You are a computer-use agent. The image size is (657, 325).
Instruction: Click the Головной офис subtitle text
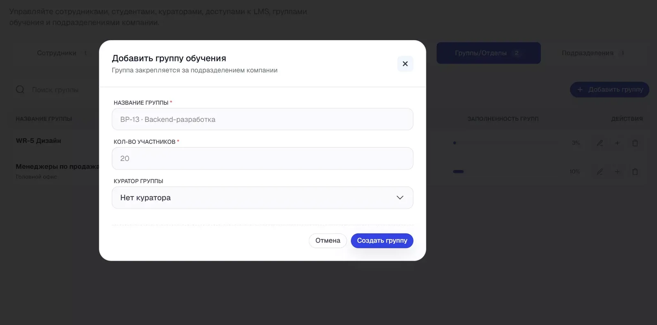[x=37, y=177]
